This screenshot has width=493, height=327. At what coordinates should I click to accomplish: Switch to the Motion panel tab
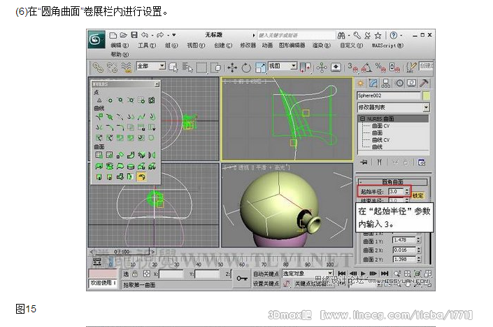[x=399, y=83]
